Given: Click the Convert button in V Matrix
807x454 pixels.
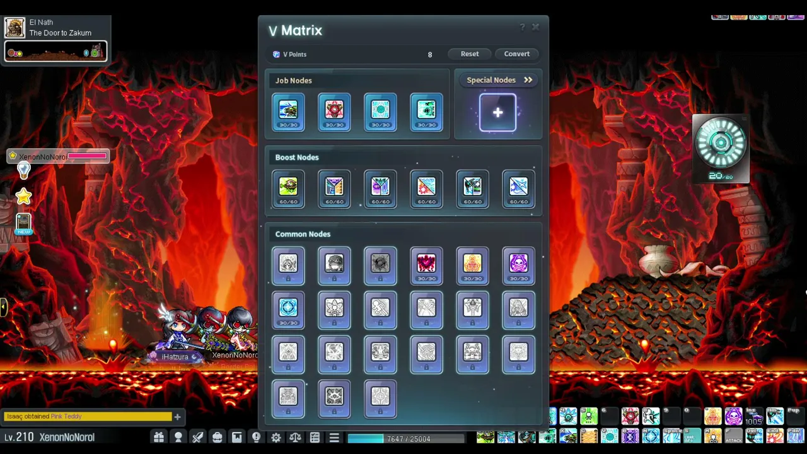Looking at the screenshot, I should point(517,54).
